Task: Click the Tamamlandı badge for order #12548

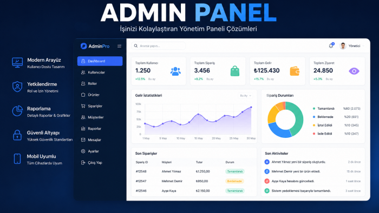Action: 234,171
